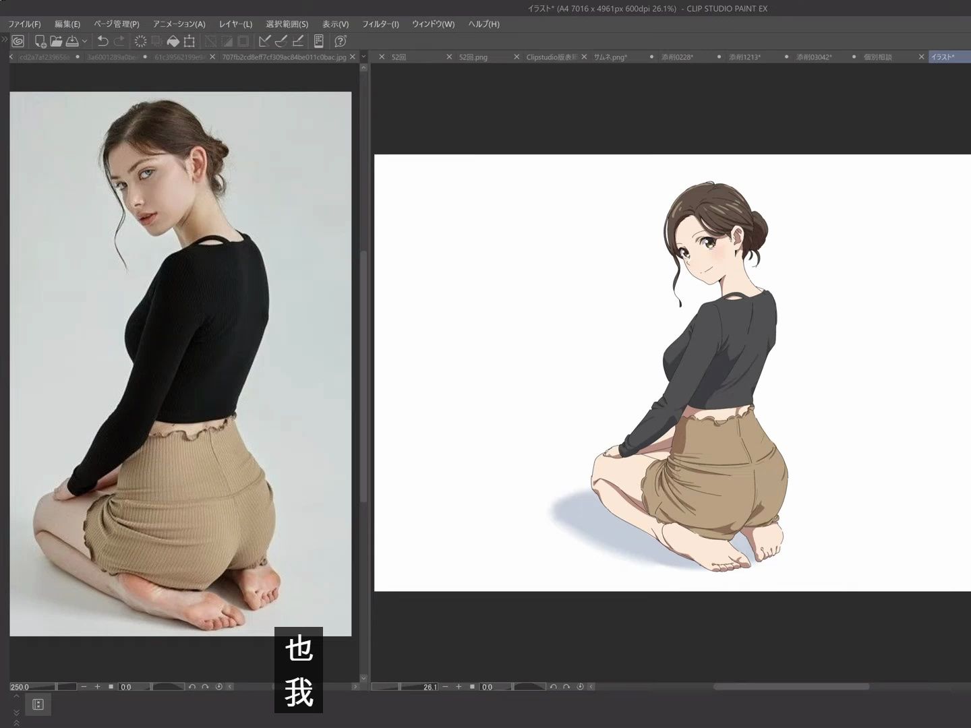This screenshot has height=728, width=971.
Task: Open file with folder icon
Action: click(56, 41)
